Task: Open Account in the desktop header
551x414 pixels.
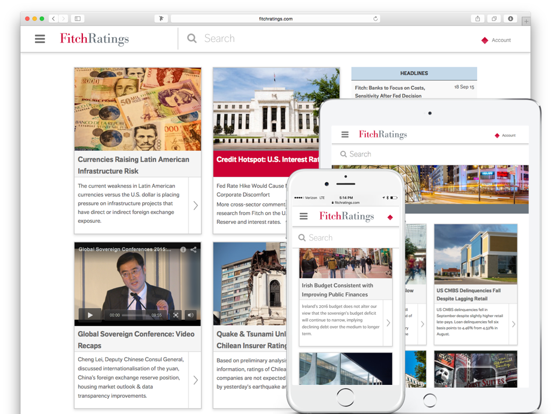Action: point(501,40)
